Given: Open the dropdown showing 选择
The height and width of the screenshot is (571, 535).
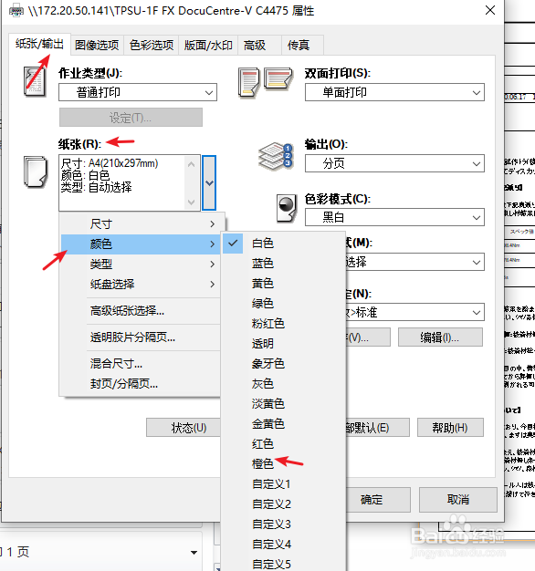Looking at the screenshot, I should [x=414, y=262].
